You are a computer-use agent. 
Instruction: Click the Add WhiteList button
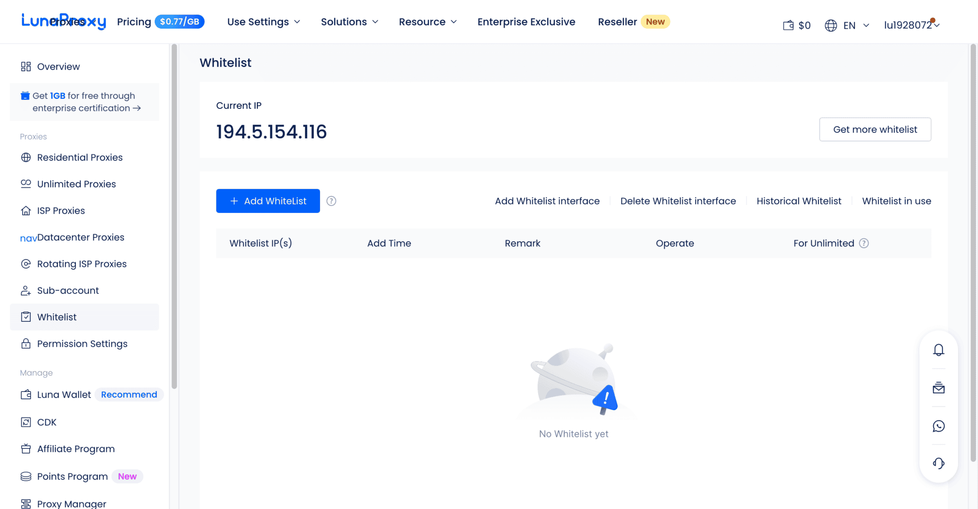point(267,201)
